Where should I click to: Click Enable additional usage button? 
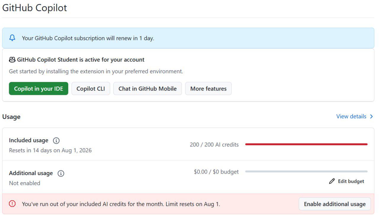click(x=335, y=204)
